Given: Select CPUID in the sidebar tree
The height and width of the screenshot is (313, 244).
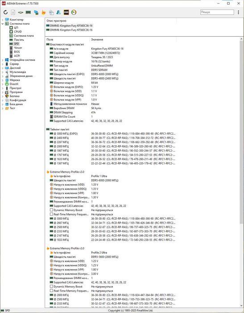Looking at the screenshot, I should [x=18, y=32].
